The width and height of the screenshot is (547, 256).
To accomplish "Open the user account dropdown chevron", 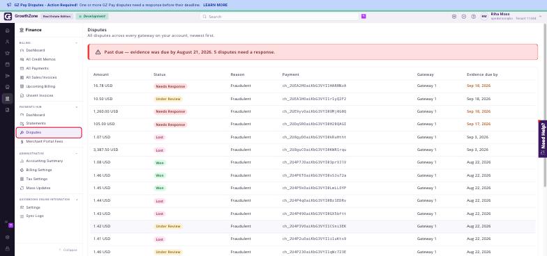I will [540, 16].
